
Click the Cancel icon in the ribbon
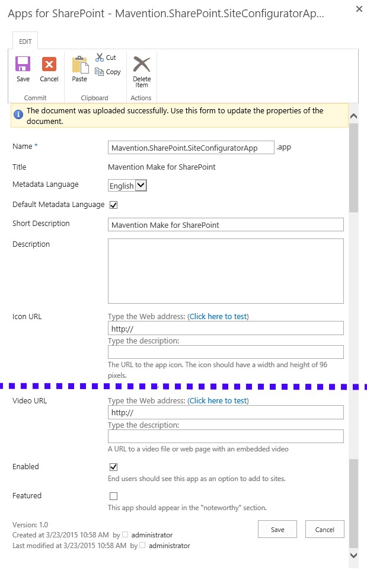(x=49, y=65)
